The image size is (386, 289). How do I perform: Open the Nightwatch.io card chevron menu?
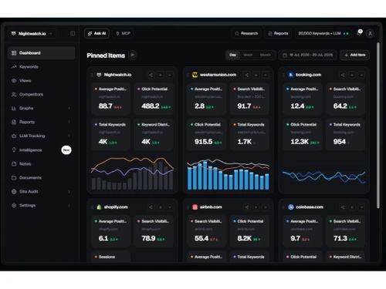170,75
